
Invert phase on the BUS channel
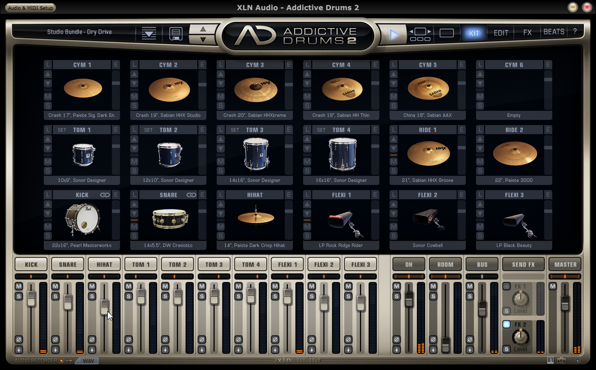pyautogui.click(x=470, y=339)
